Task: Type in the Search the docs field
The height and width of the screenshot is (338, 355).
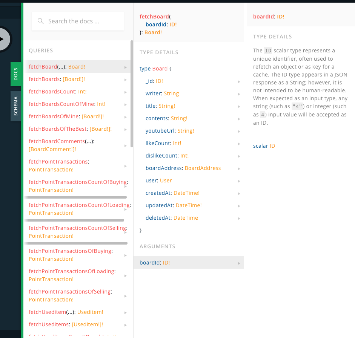Action: click(83, 21)
